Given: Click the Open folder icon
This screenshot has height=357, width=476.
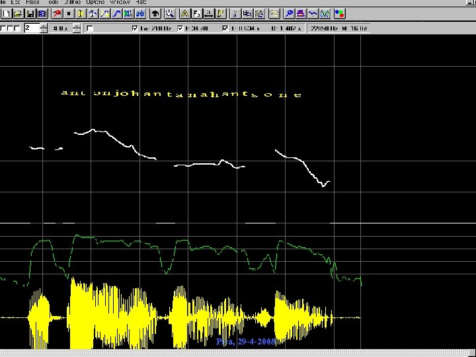Looking at the screenshot, I should [19, 14].
